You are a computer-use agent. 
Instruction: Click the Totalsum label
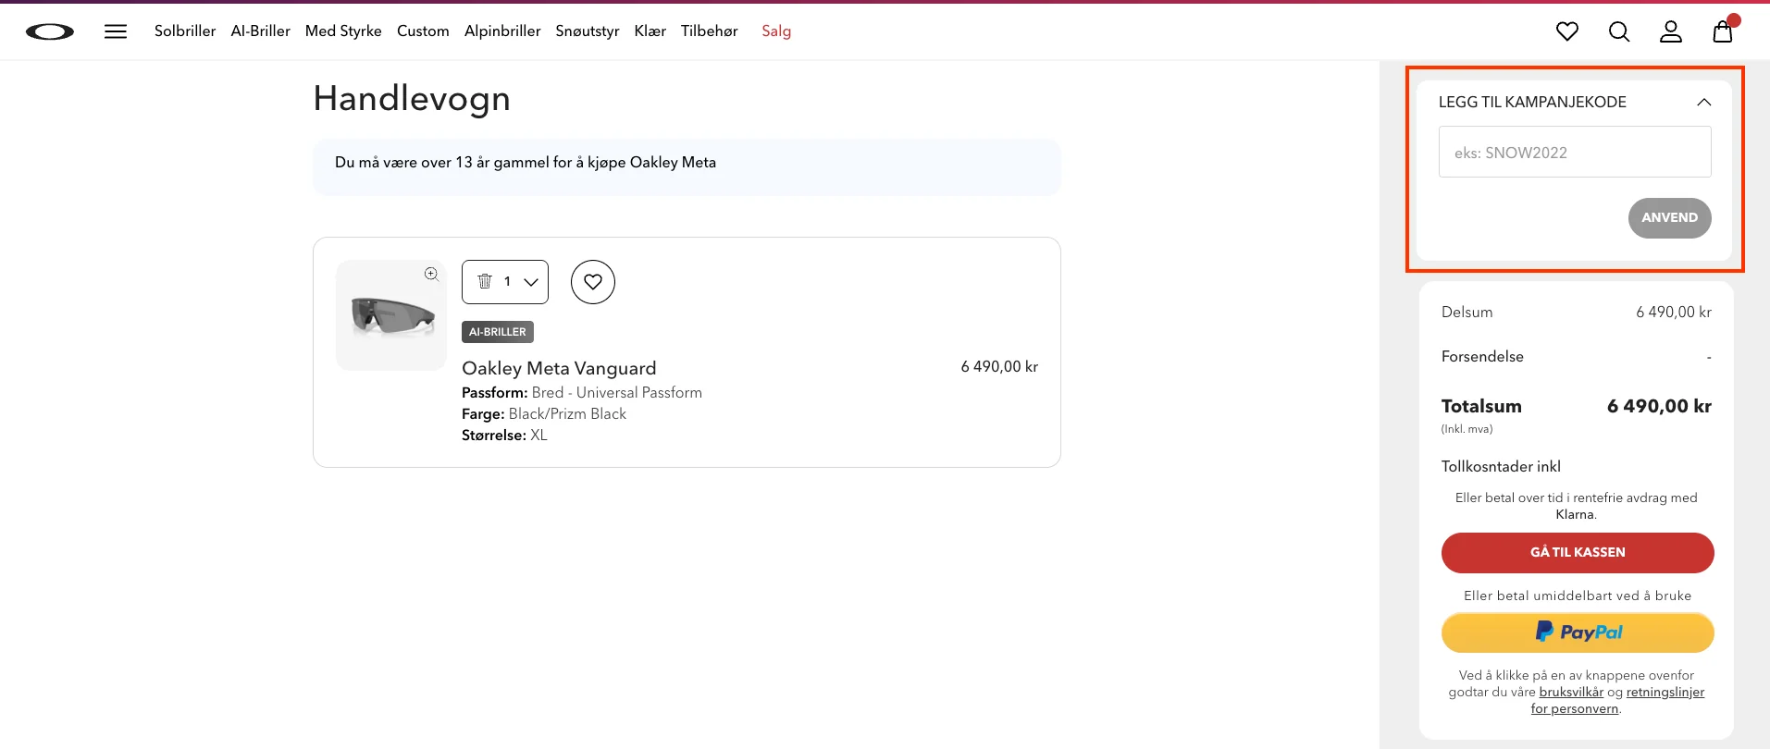[1481, 406]
